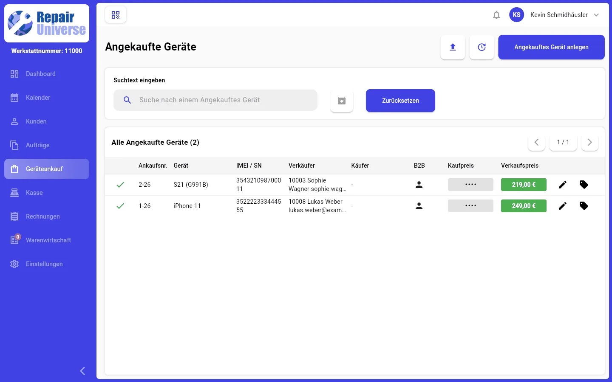Viewport: 612px width, 382px height.
Task: Click the upload icon button
Action: [x=453, y=47]
